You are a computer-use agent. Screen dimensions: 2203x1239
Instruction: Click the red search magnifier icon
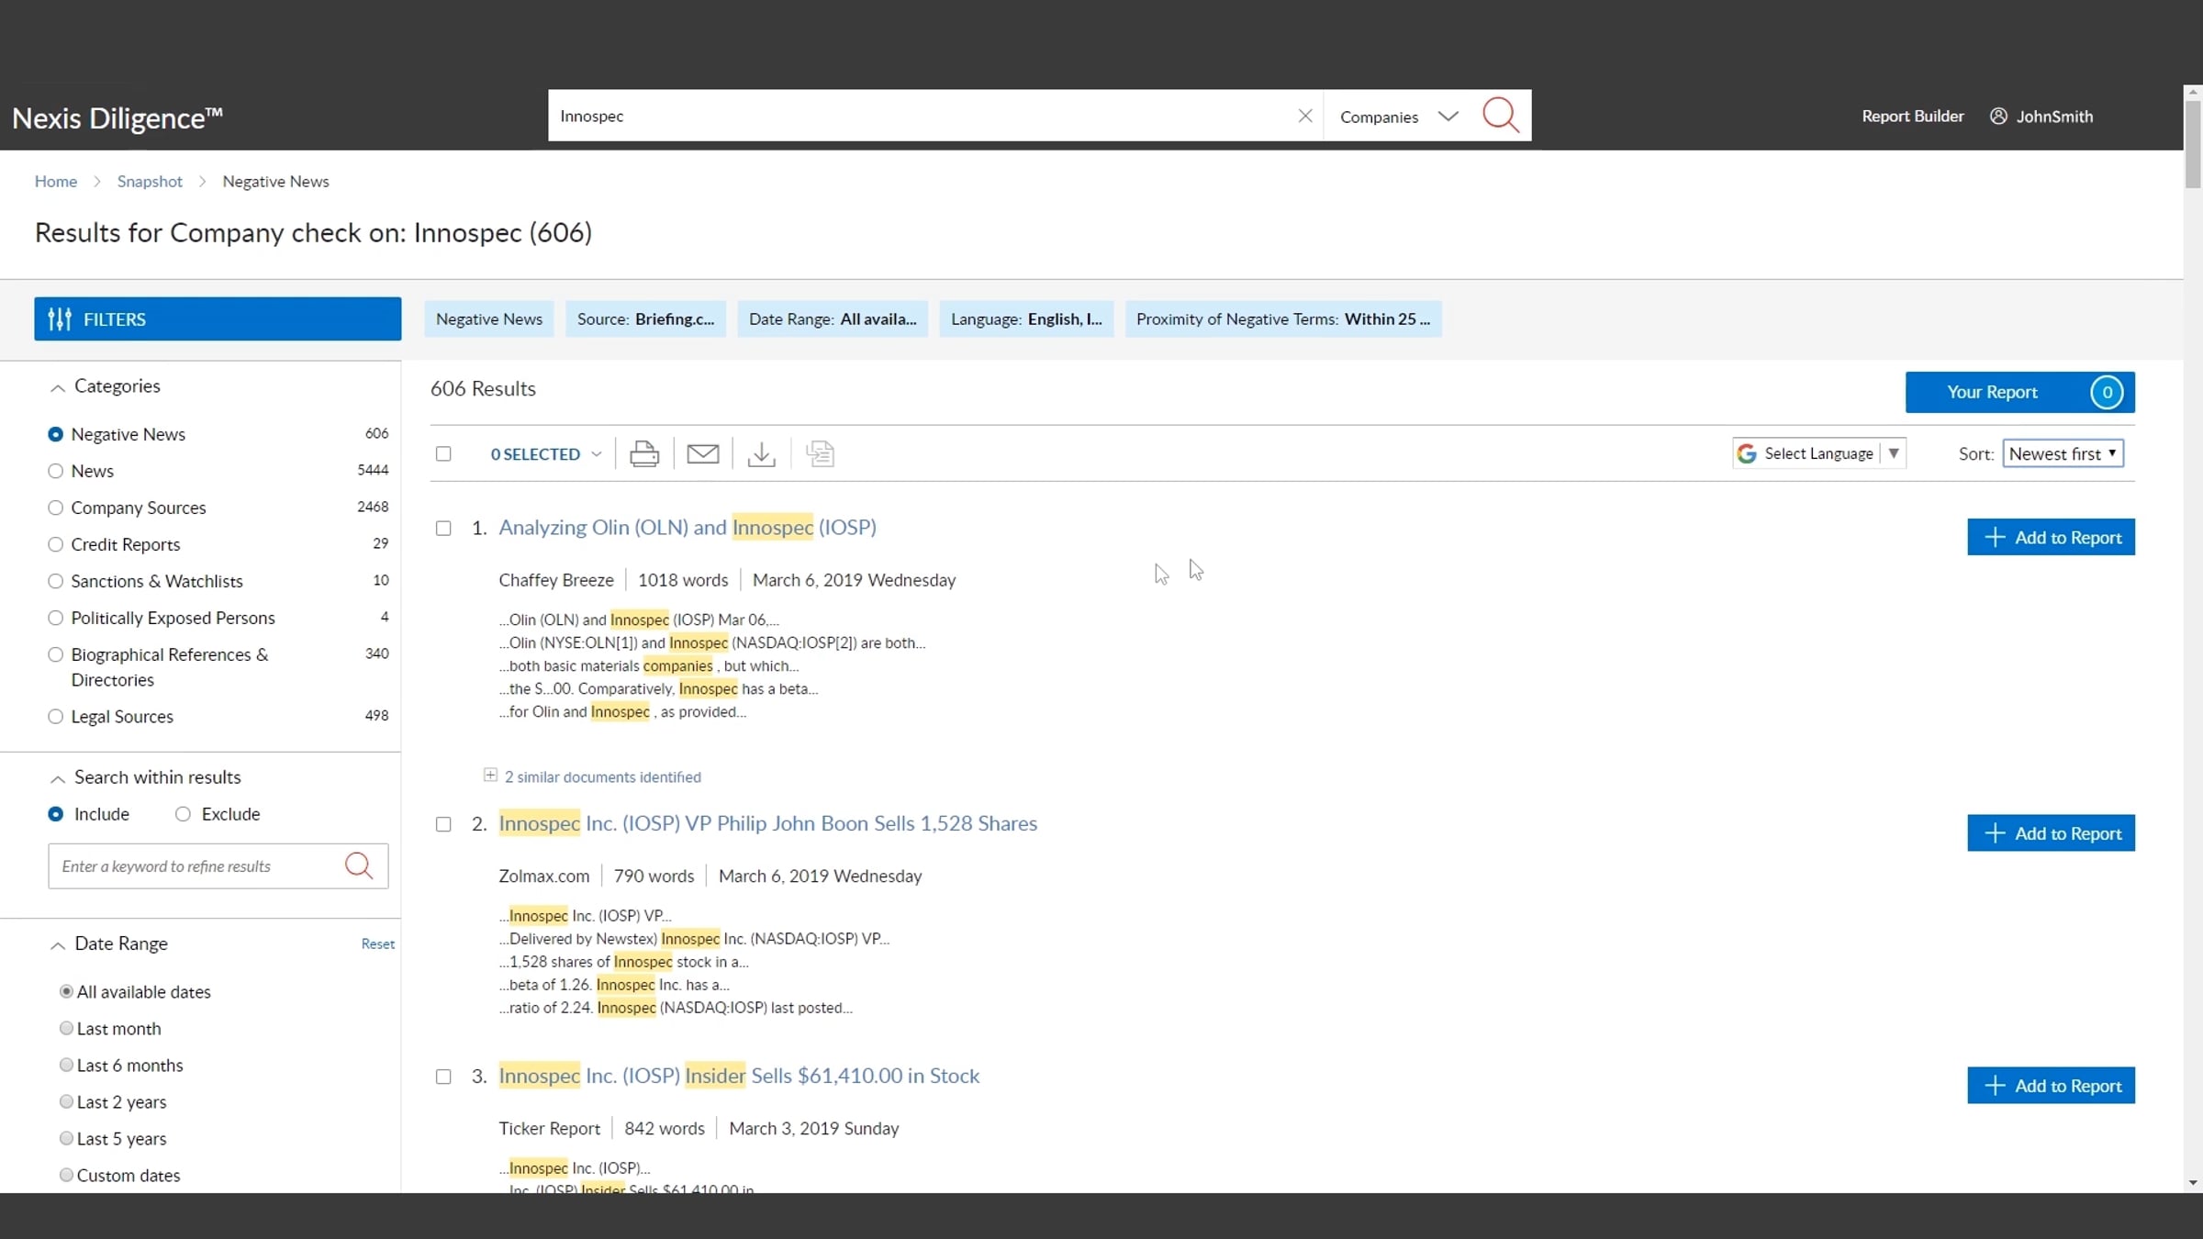coord(1501,116)
